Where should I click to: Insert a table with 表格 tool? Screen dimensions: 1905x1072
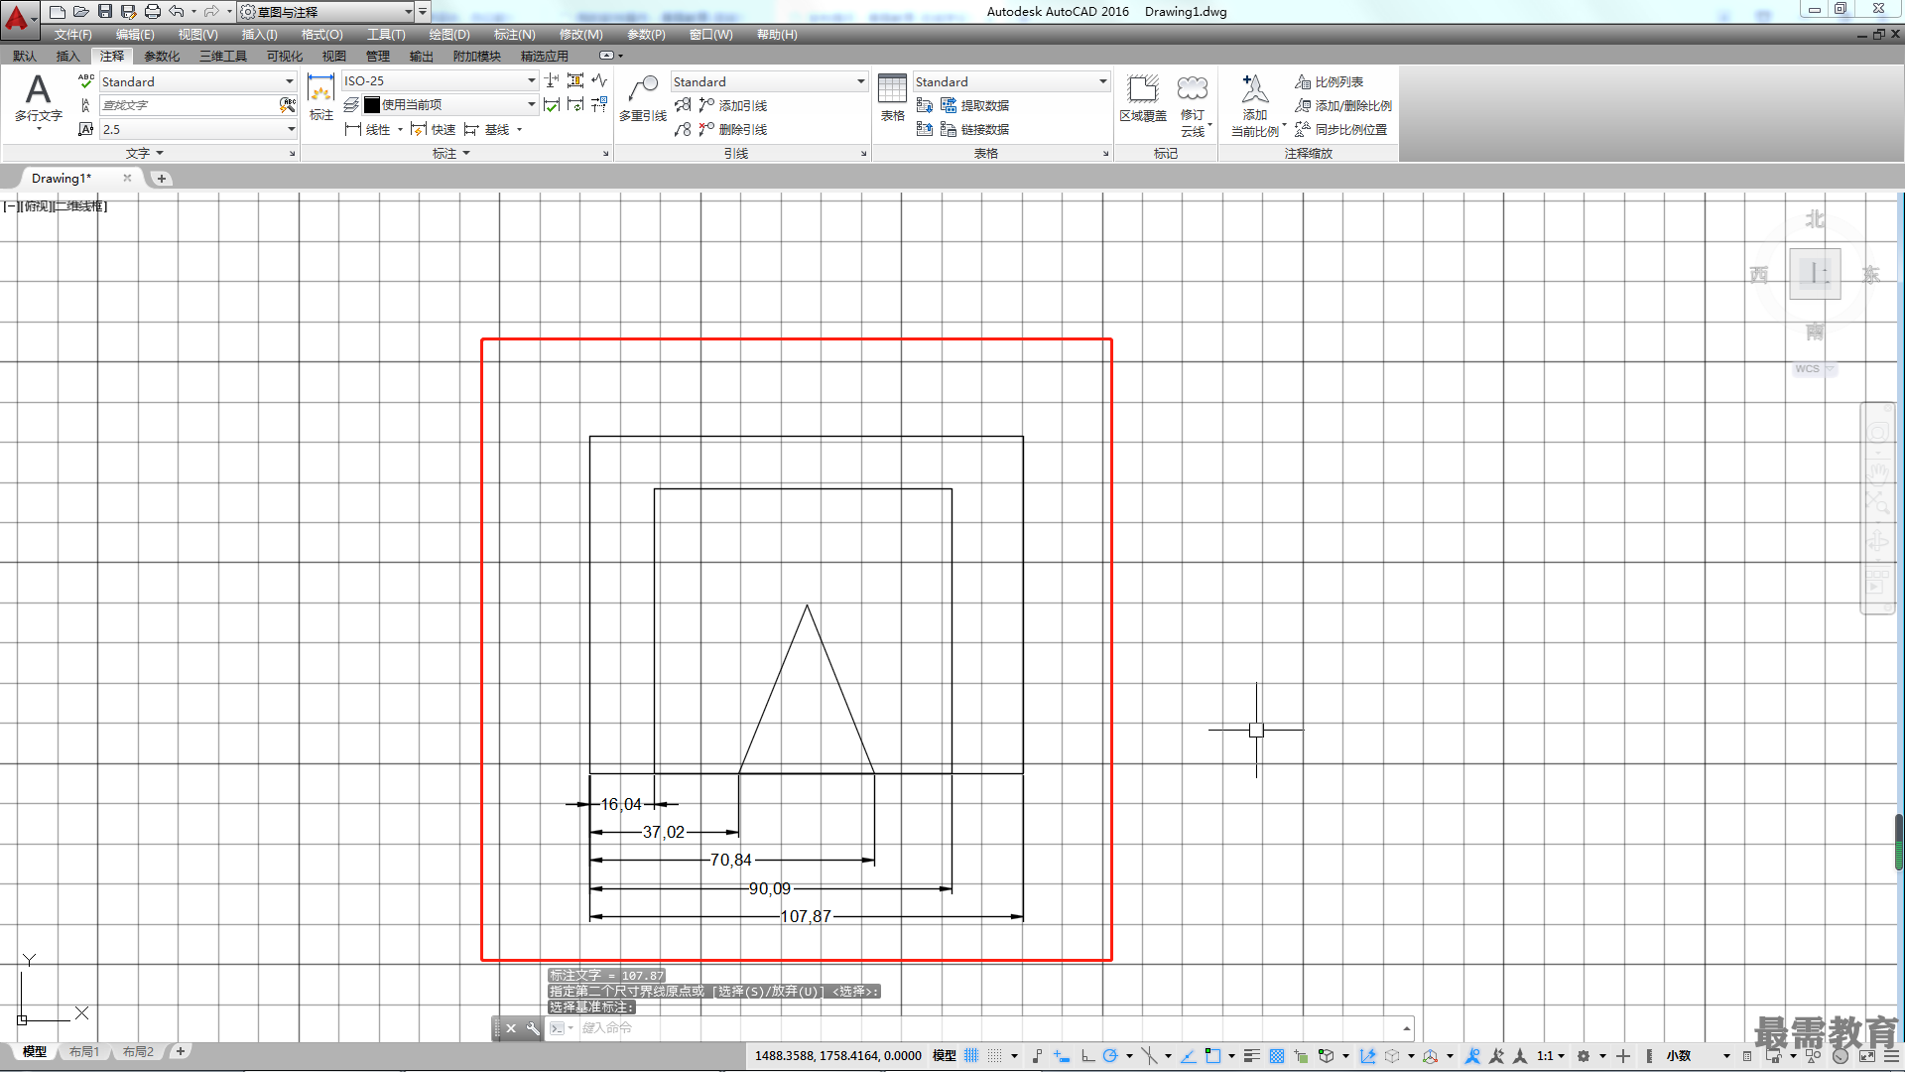pyautogui.click(x=892, y=97)
